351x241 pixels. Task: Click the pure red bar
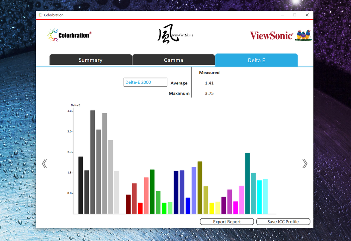tap(140, 208)
